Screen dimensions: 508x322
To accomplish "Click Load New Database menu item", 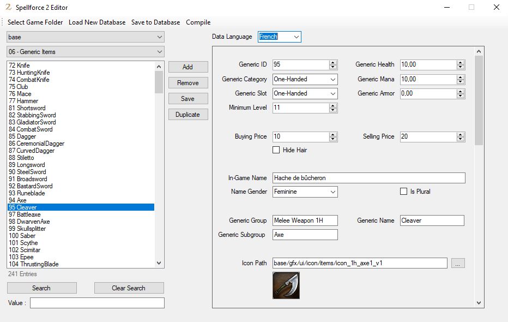I will click(x=97, y=22).
